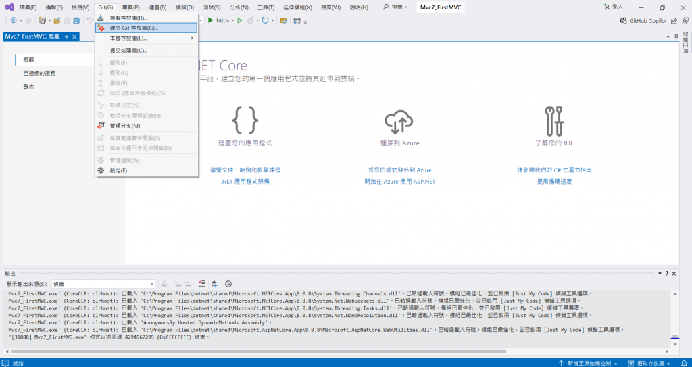The height and width of the screenshot is (367, 692).
Task: Click Start Without Debugging outline play icon
Action: coord(240,20)
